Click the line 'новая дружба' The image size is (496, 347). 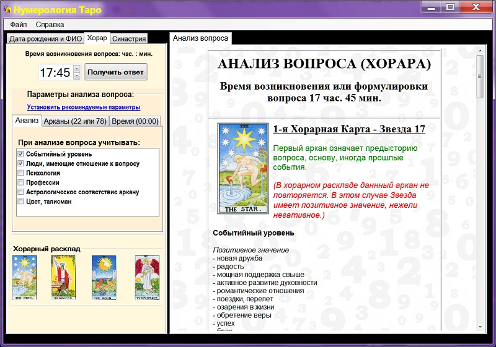(237, 259)
